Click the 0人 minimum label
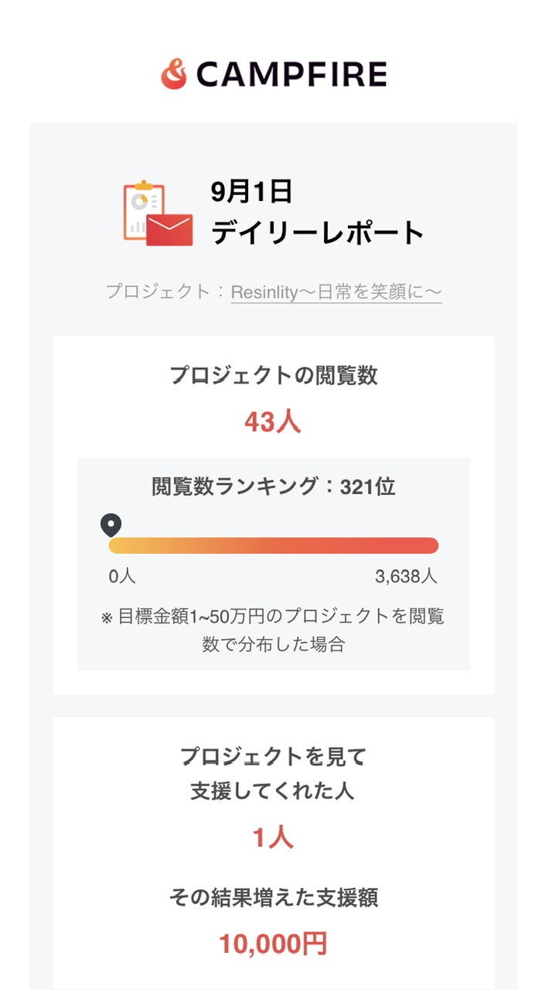This screenshot has height=990, width=542. pyautogui.click(x=122, y=576)
